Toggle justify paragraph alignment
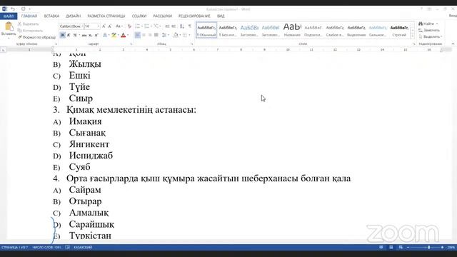Screen dimensions: 457x257 click(x=156, y=35)
